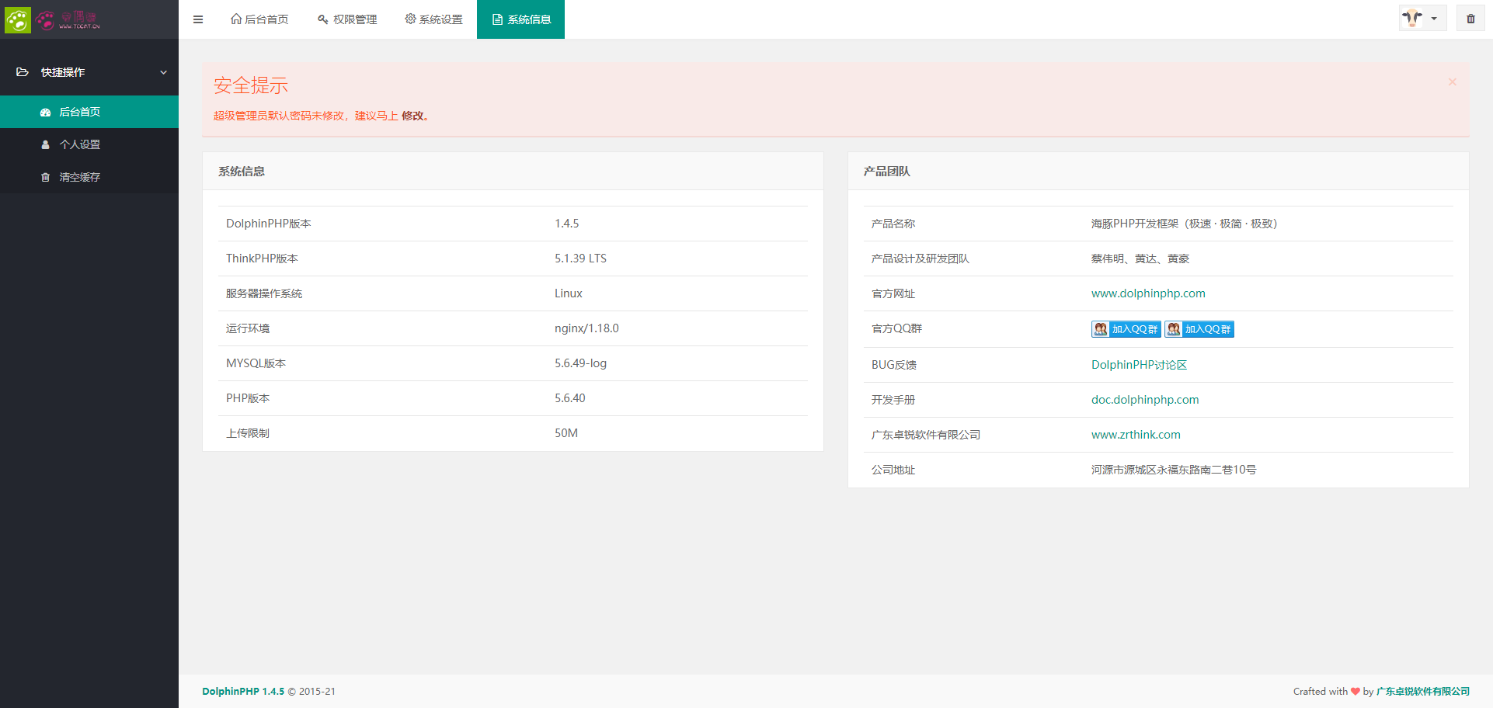Image resolution: width=1493 pixels, height=708 pixels.
Task: Click the 运行环境 value nginx/1.18.0
Action: [586, 328]
